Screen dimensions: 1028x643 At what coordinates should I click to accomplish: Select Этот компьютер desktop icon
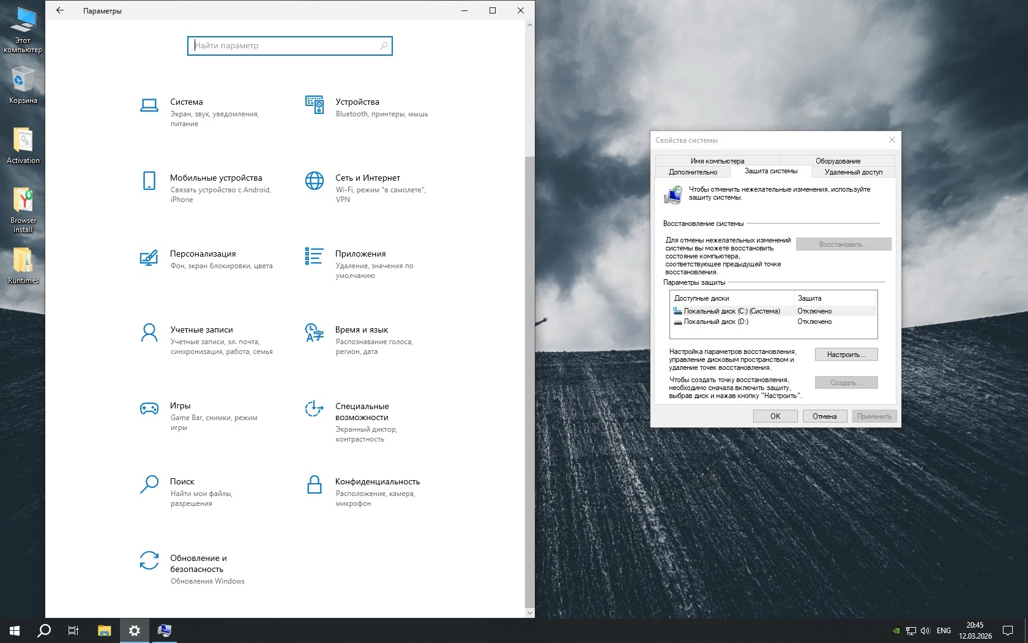point(23,30)
